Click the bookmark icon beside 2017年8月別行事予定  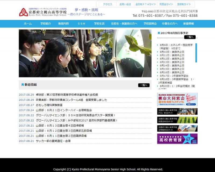(159, 33)
